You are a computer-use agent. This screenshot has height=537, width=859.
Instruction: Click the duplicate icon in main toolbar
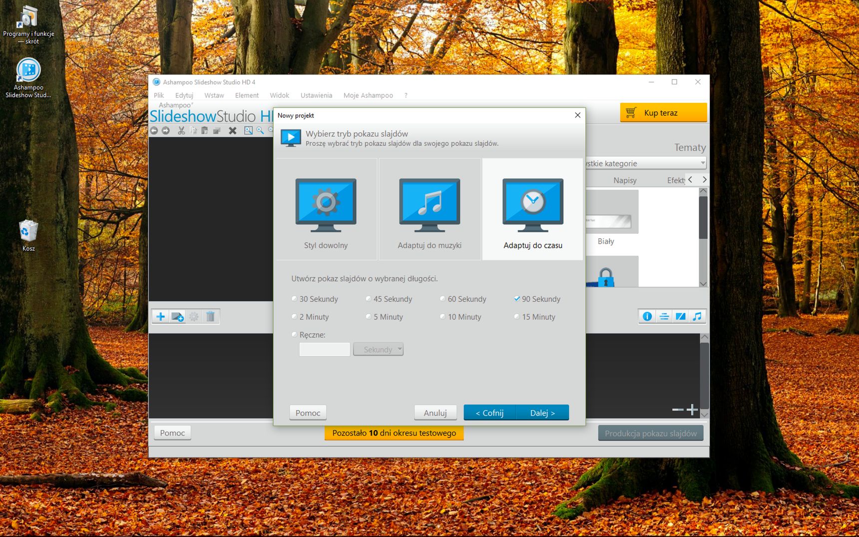[x=217, y=130]
